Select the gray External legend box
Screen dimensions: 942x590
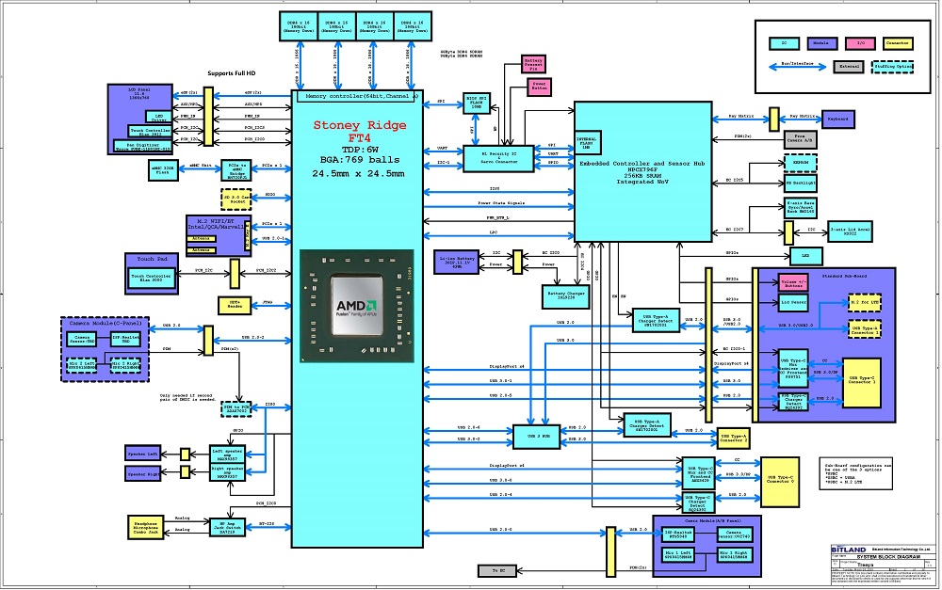pyautogui.click(x=849, y=67)
